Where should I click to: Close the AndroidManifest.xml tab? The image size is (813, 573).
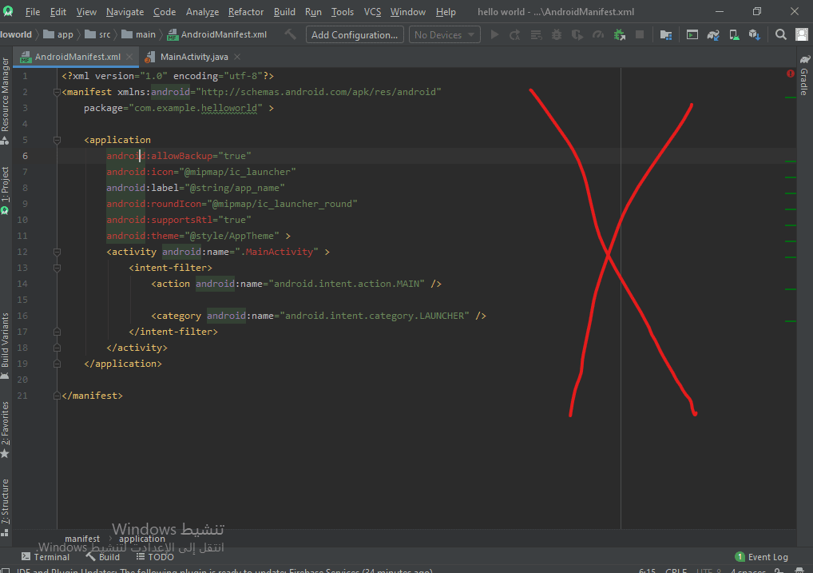[x=129, y=57]
